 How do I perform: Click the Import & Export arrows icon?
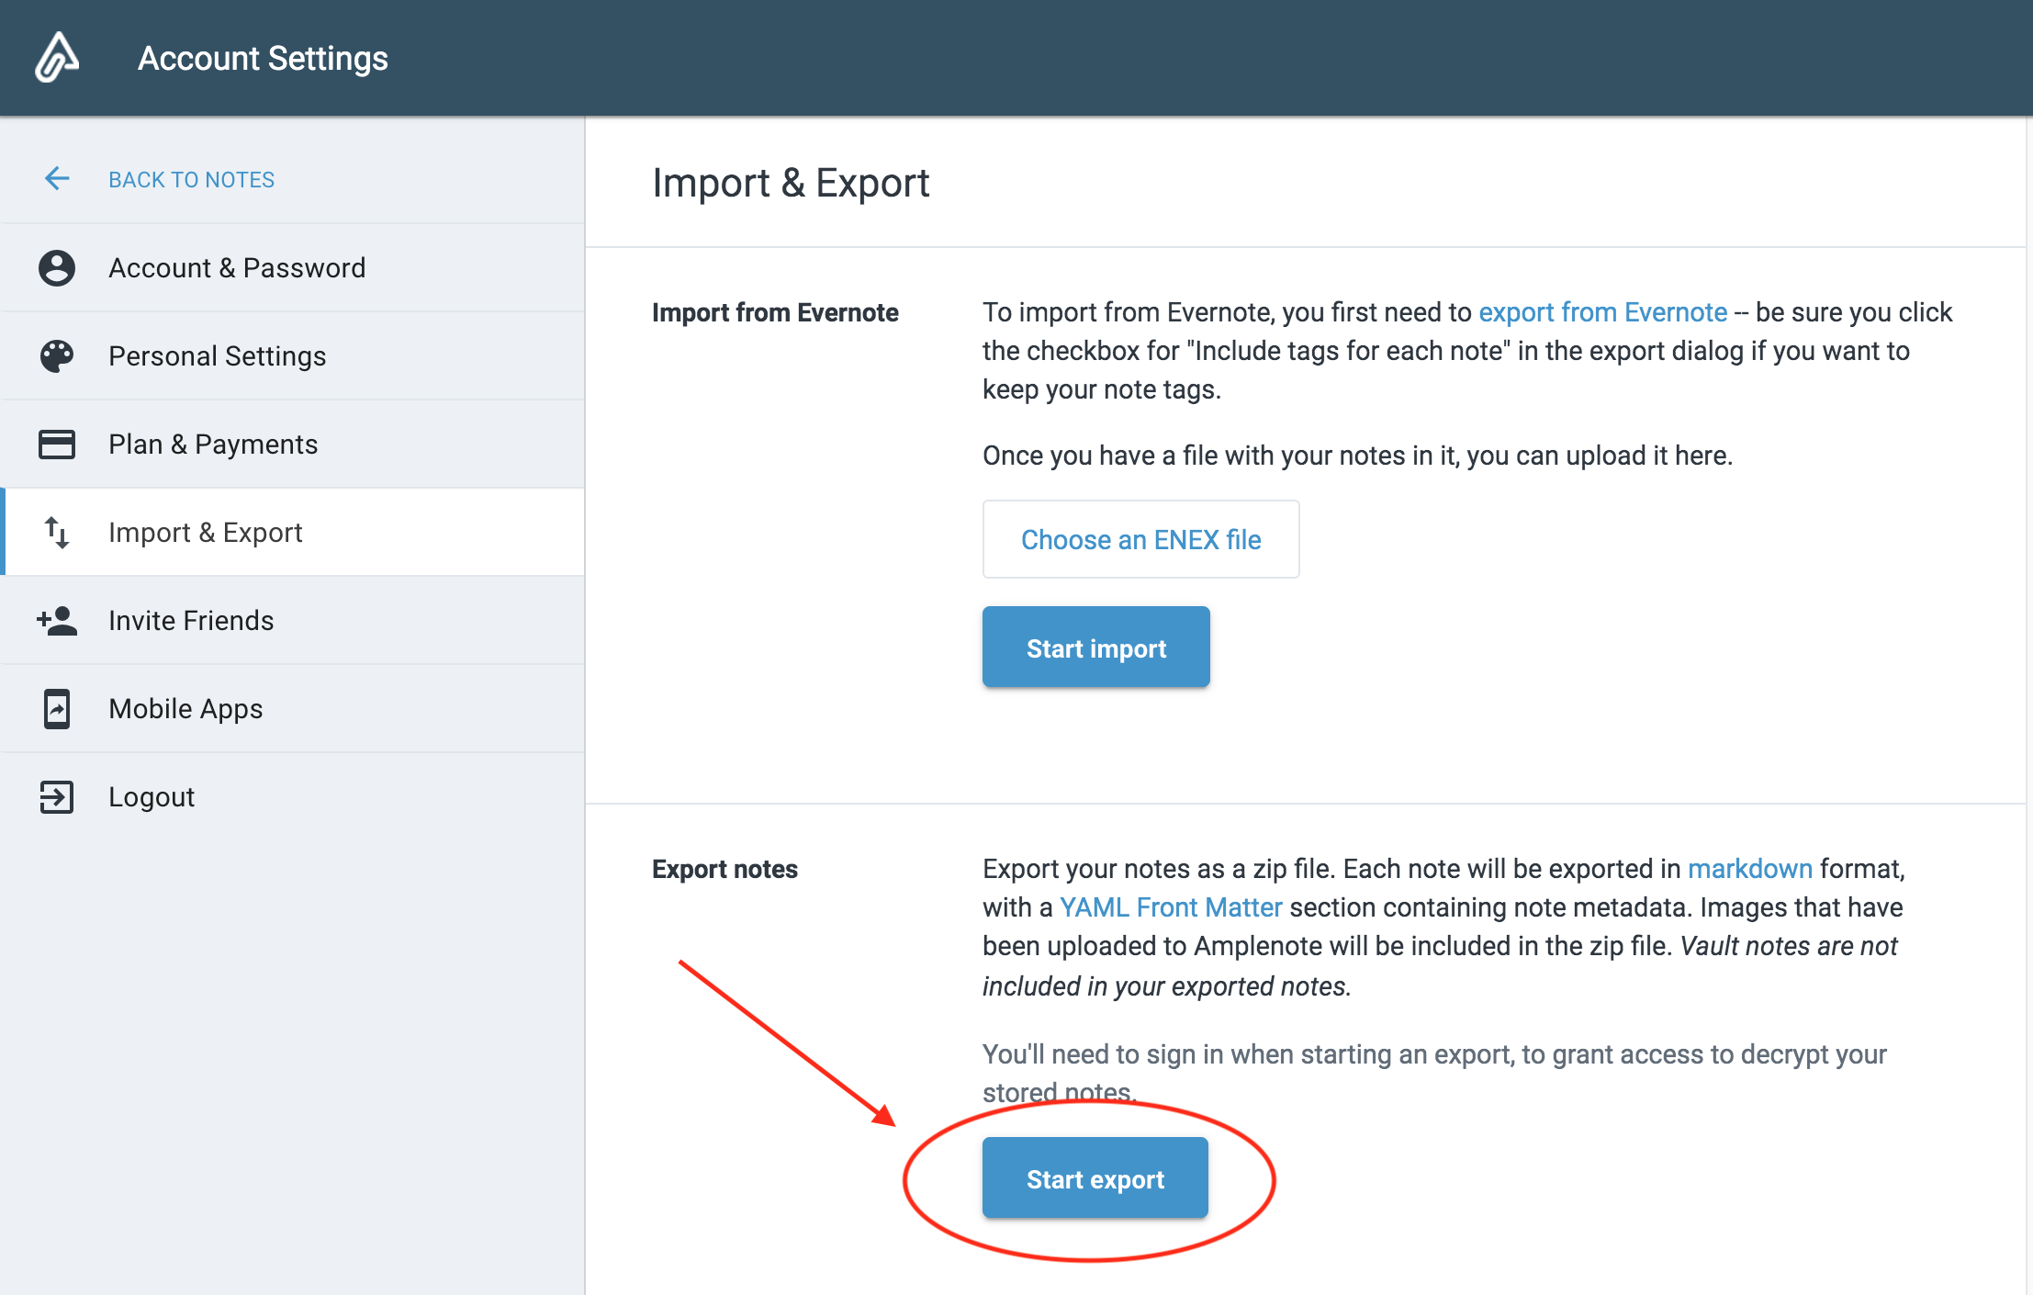(57, 533)
